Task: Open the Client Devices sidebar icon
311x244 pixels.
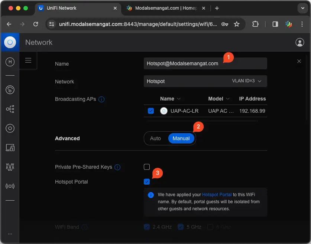Action: coord(10,148)
